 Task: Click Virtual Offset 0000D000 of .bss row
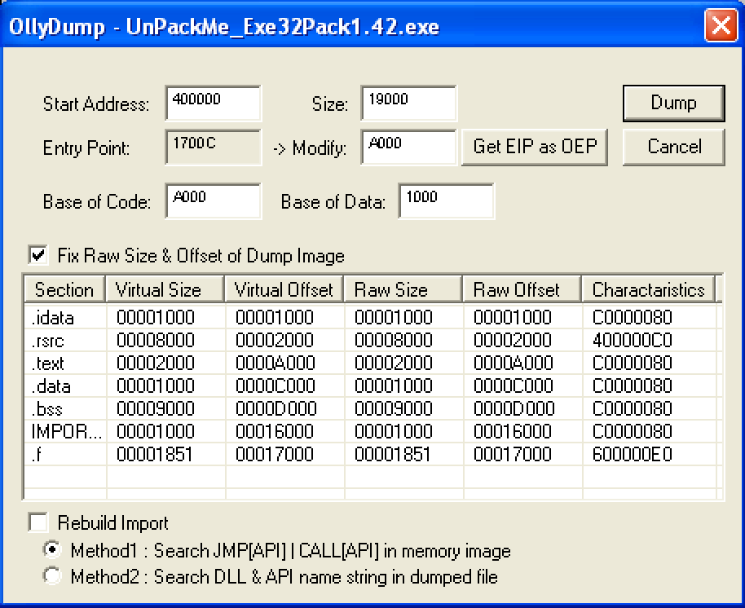[x=276, y=408]
